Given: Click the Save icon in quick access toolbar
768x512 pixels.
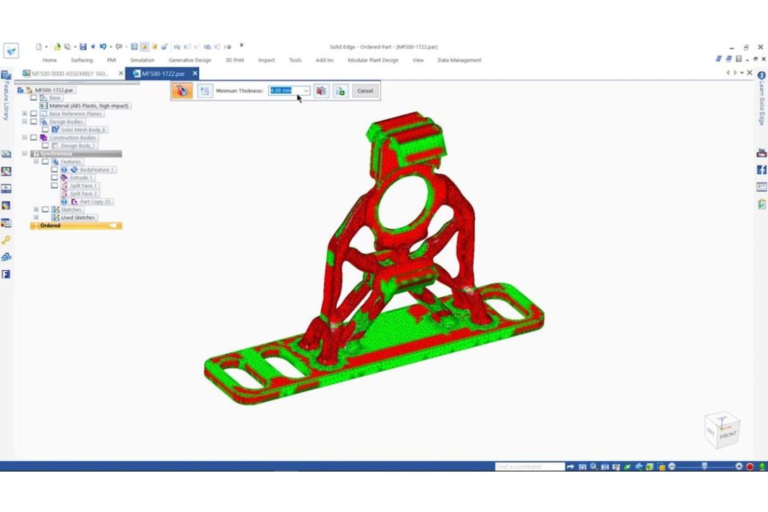Looking at the screenshot, I should pyautogui.click(x=83, y=47).
